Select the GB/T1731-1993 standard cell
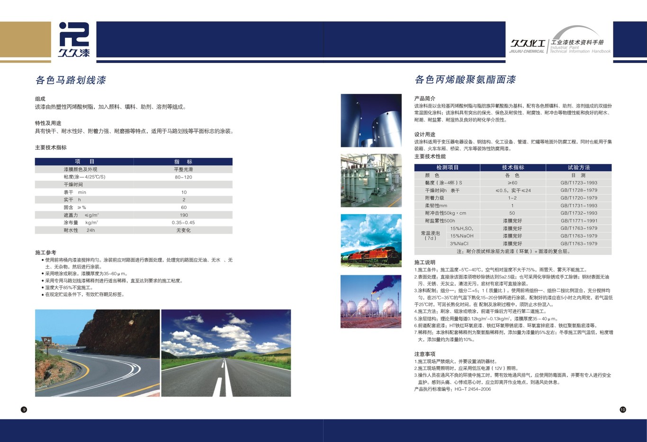 click(579, 206)
